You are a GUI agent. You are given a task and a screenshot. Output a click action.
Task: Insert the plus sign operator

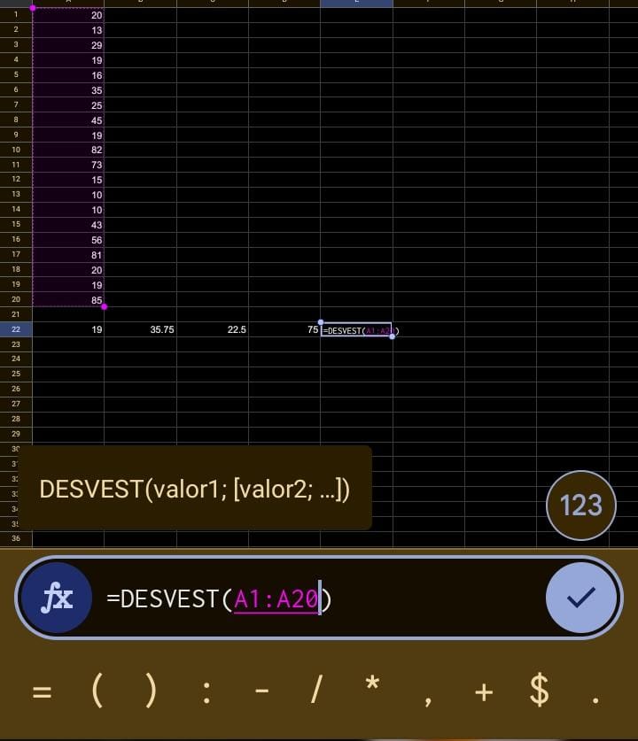click(483, 691)
